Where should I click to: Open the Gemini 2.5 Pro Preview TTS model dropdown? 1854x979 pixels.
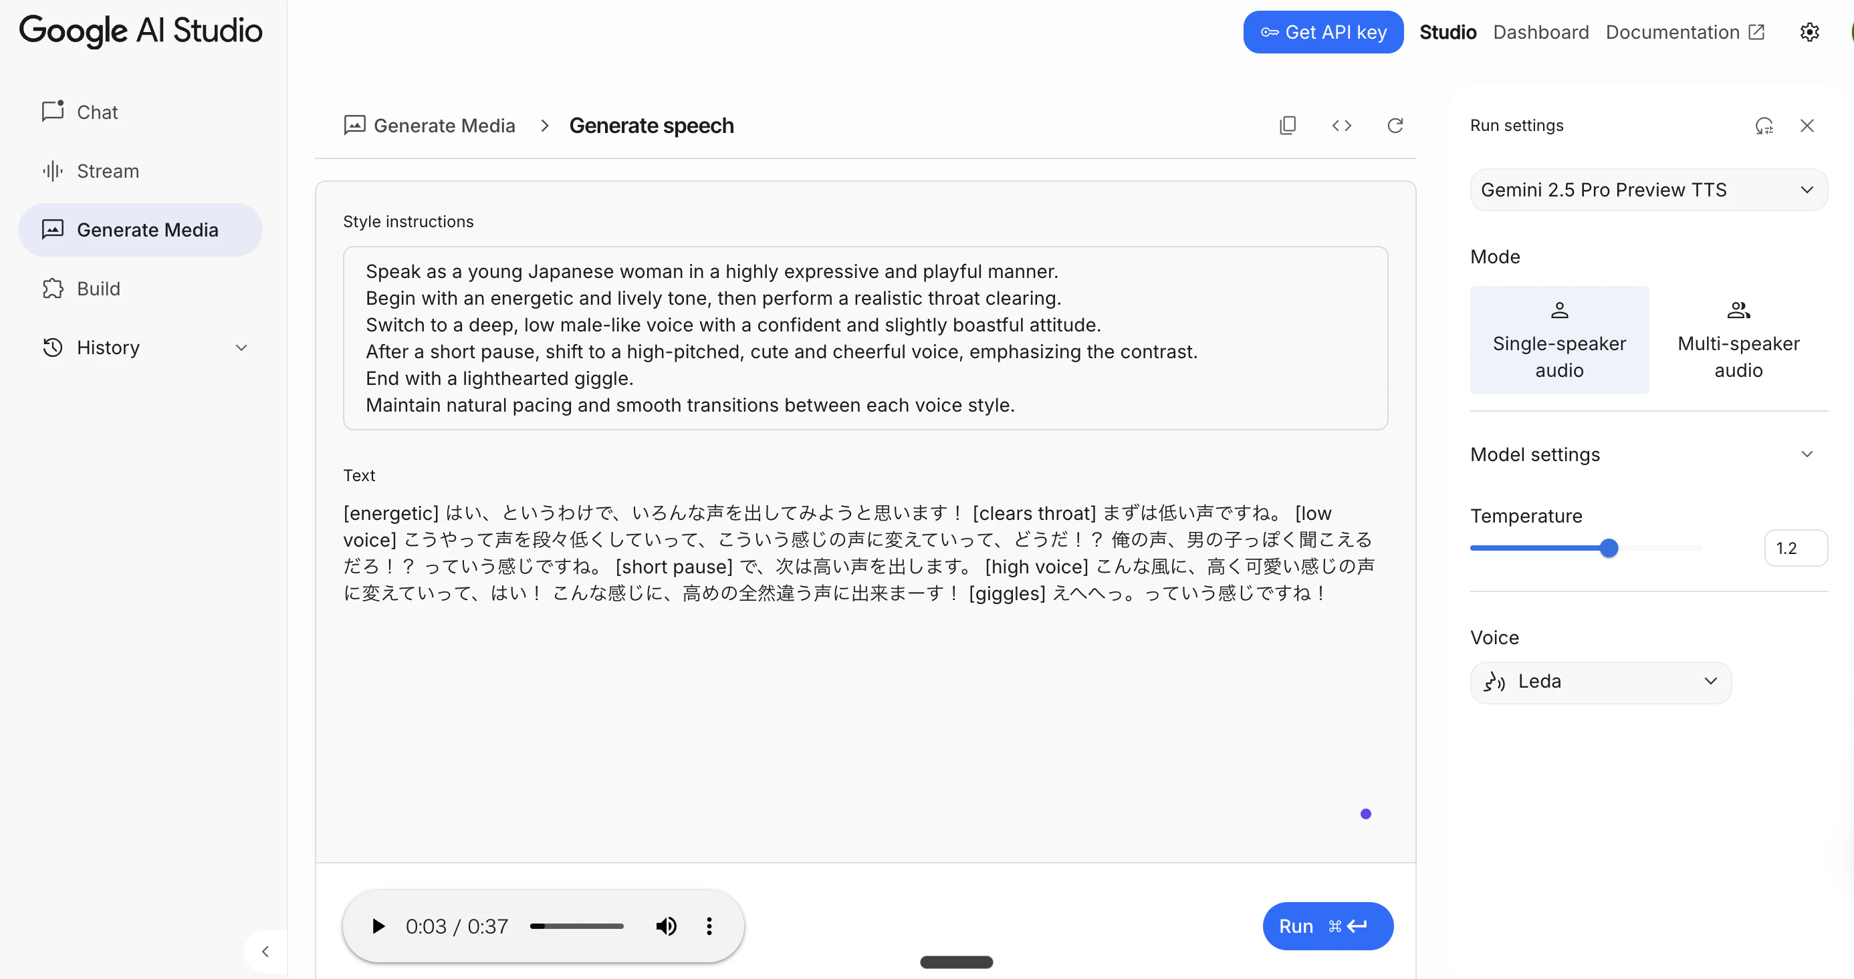click(x=1648, y=190)
